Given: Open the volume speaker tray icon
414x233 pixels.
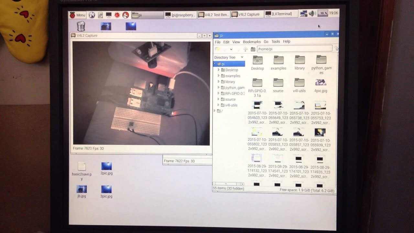Looking at the screenshot, I should (x=312, y=13).
